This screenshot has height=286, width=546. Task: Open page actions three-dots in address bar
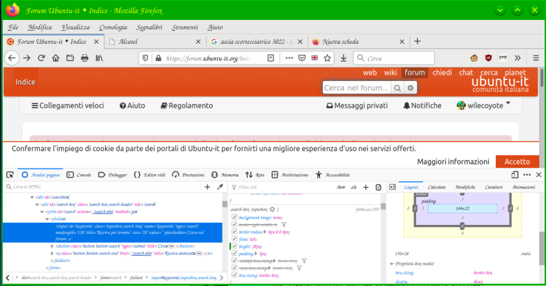[289, 58]
